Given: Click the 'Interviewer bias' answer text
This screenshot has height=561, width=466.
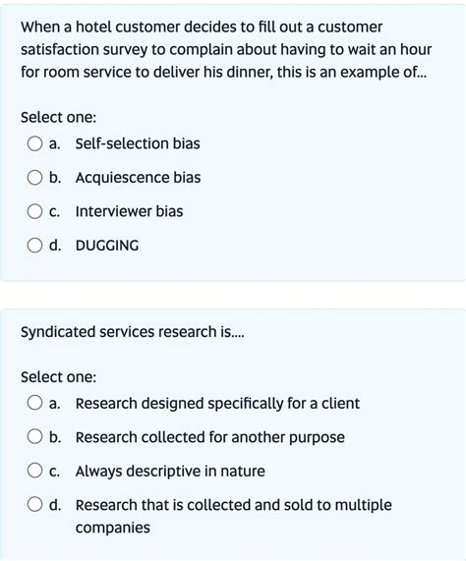Looking at the screenshot, I should pyautogui.click(x=129, y=211).
